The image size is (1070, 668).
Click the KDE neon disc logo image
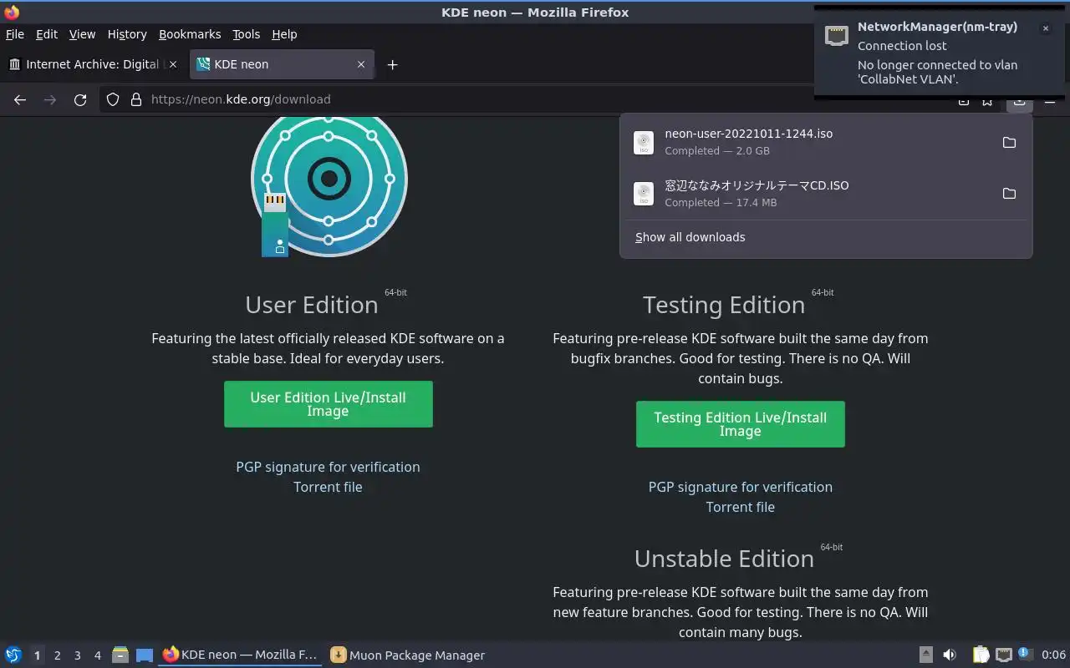coord(329,185)
